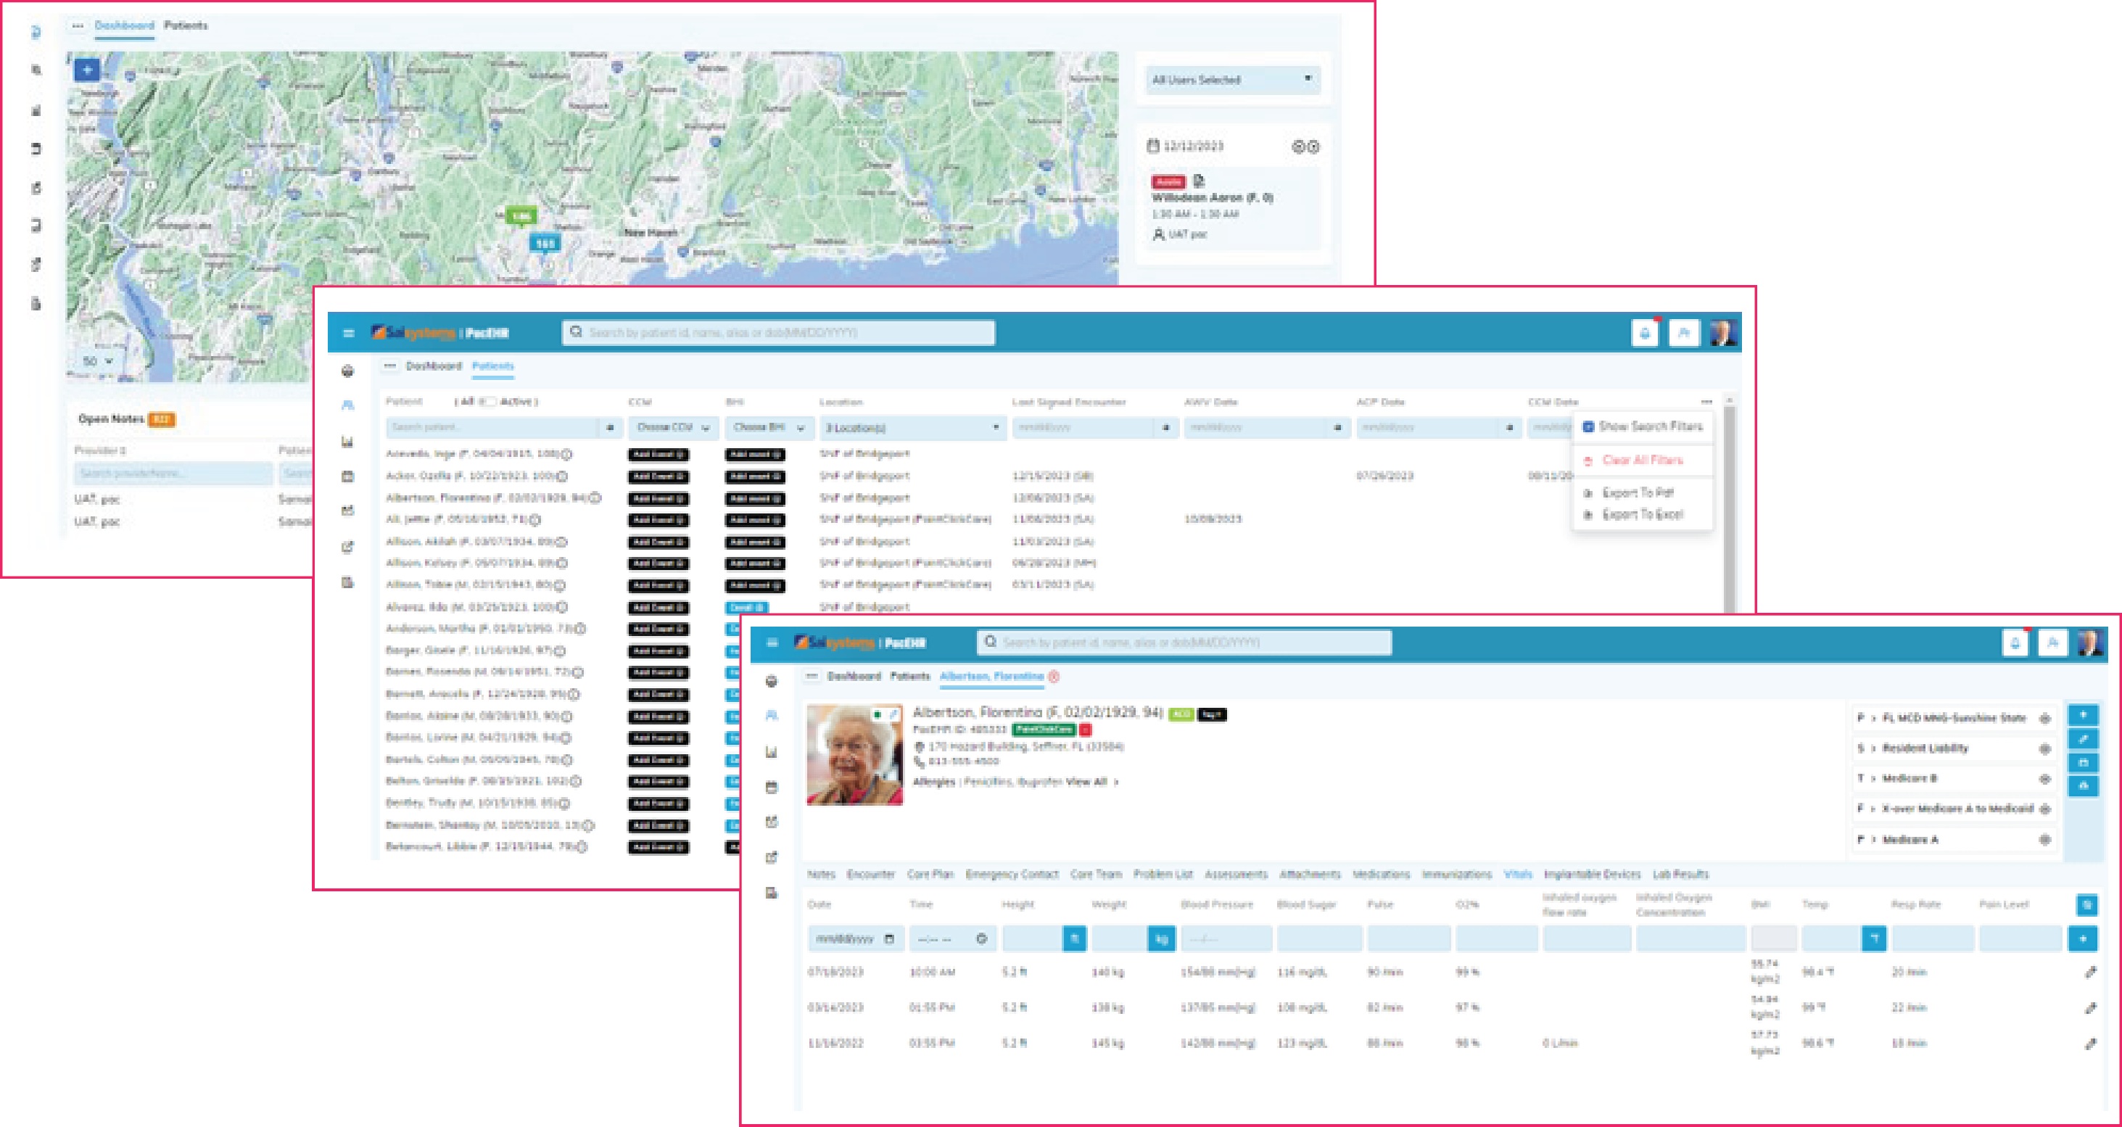Open hamburger menu in the patient chart window

tap(772, 643)
